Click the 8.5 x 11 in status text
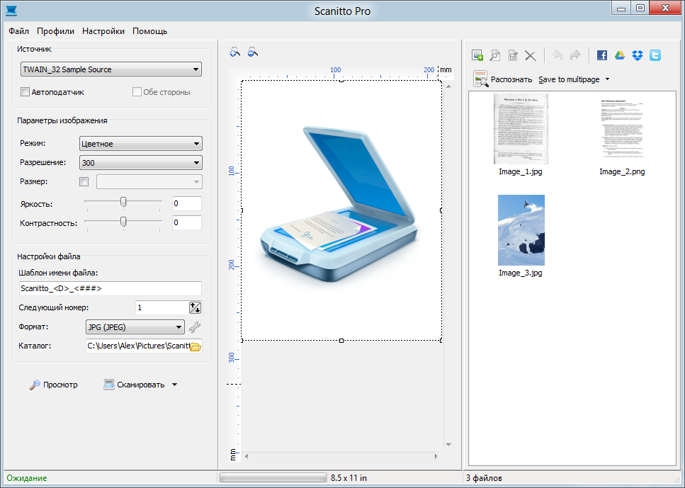Viewport: 685px width, 488px height. pos(349,478)
